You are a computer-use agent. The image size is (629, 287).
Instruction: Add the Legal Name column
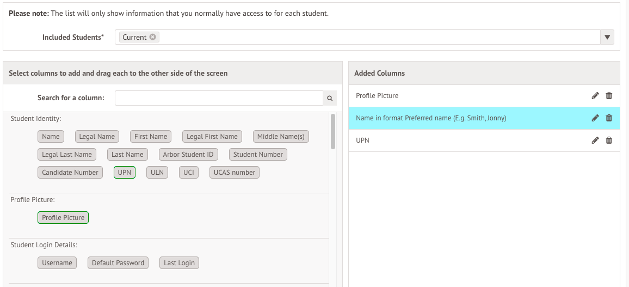click(x=97, y=137)
